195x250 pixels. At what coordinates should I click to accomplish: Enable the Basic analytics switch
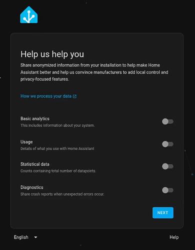pos(167,121)
